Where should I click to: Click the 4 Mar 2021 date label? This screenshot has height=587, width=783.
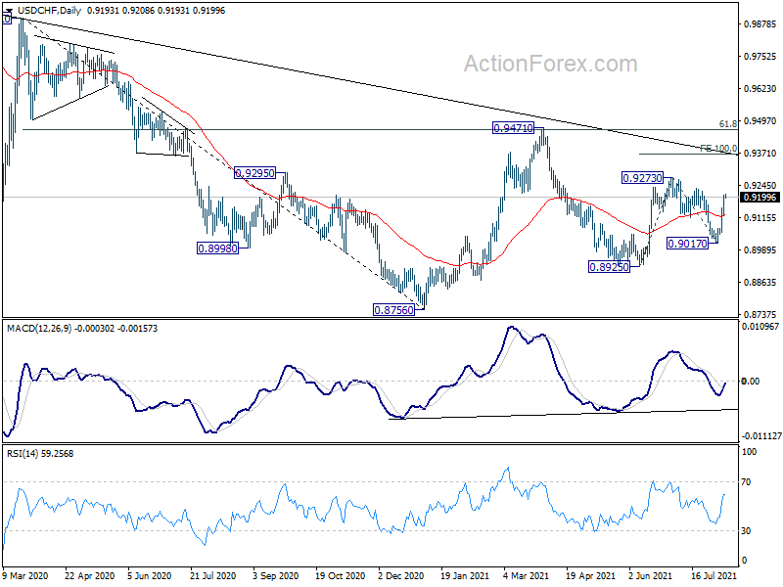527,575
